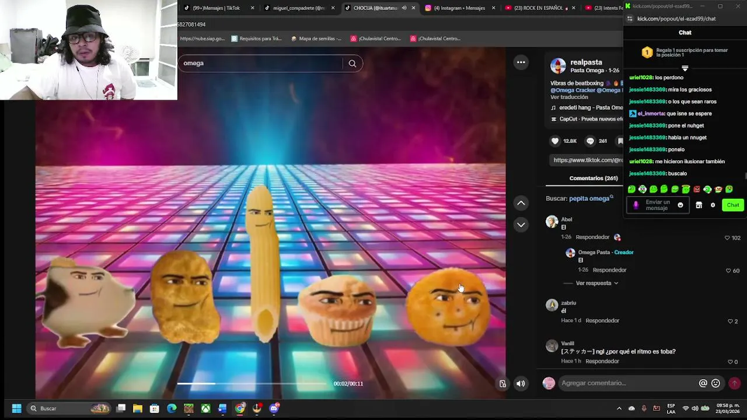Click jessie1483369 username on buscalo message
Screen dimensions: 747x420
[x=647, y=174]
